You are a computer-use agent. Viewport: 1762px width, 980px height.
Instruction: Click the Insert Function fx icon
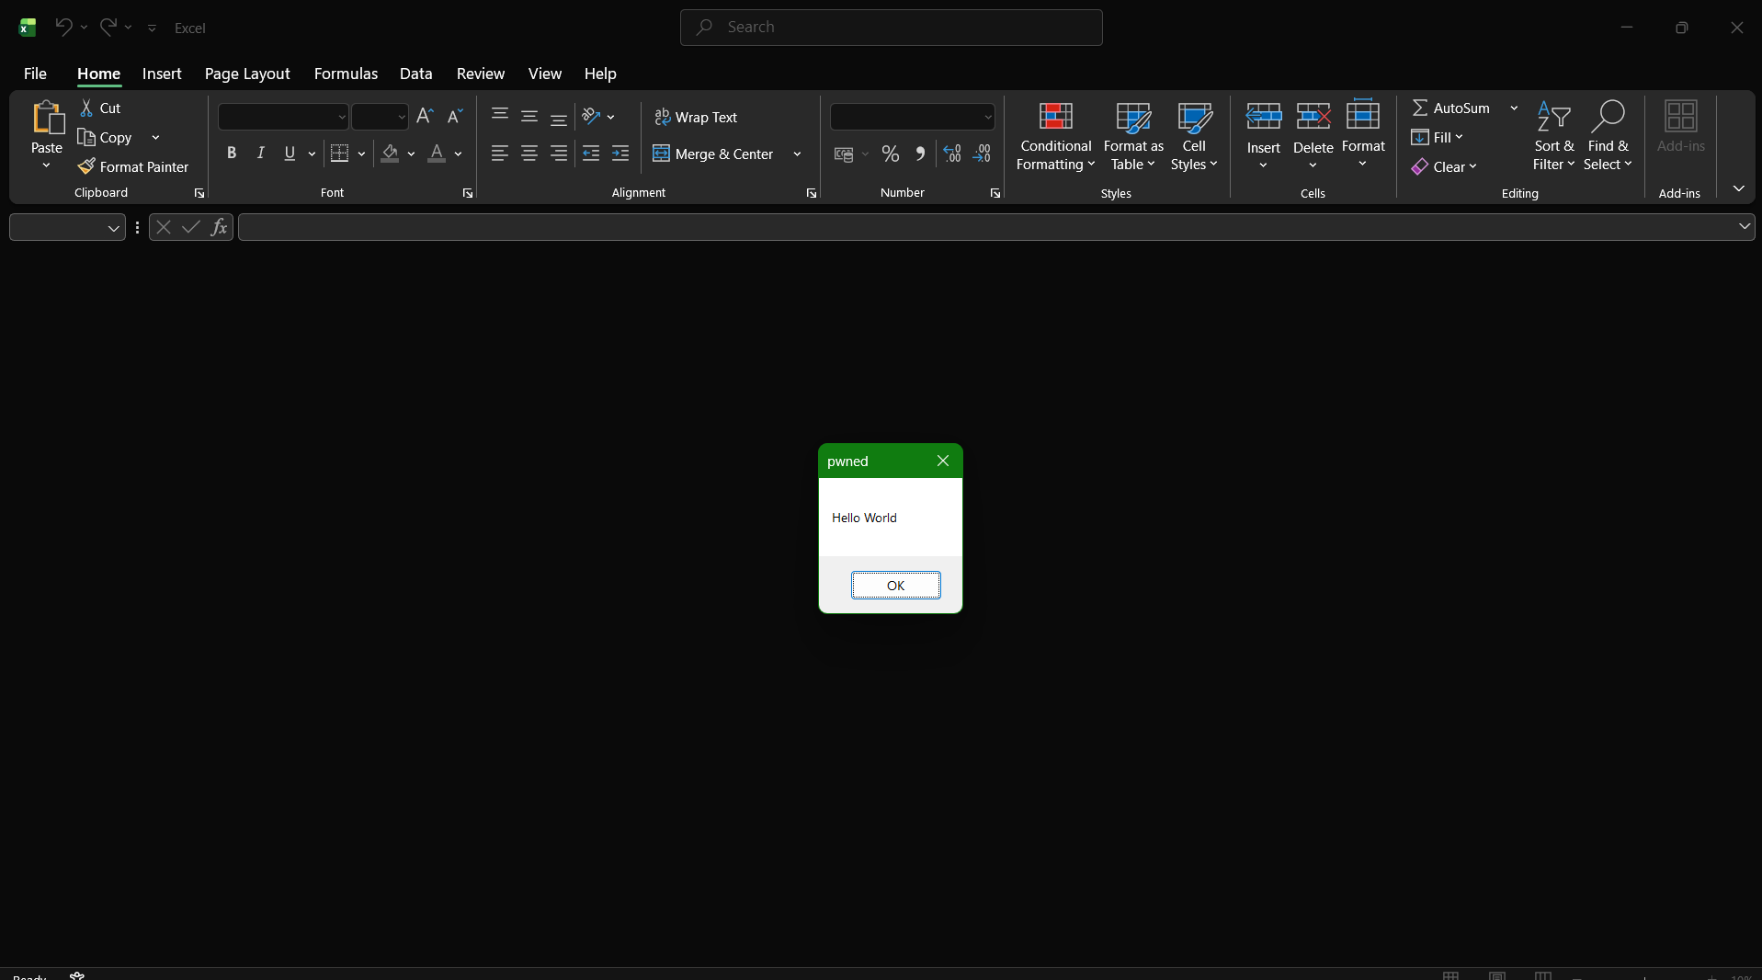(219, 227)
